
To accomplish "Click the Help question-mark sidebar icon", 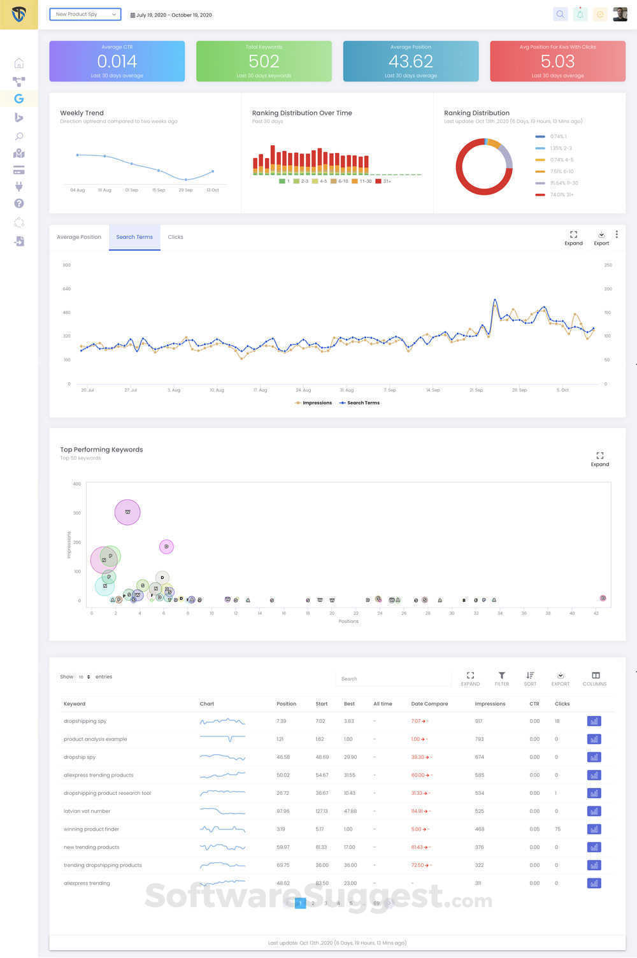I will click(x=19, y=203).
